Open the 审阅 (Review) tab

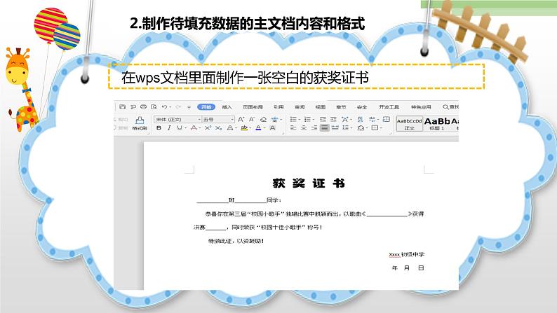(x=300, y=107)
